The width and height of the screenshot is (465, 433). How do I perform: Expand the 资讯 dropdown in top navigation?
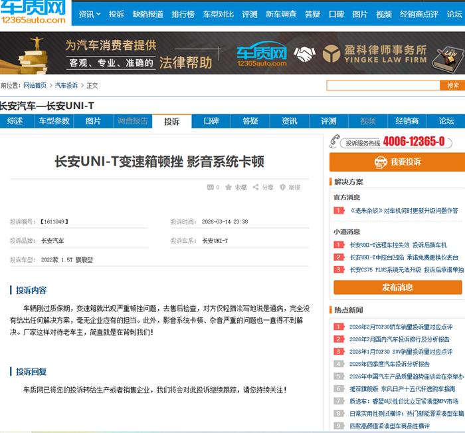click(90, 14)
